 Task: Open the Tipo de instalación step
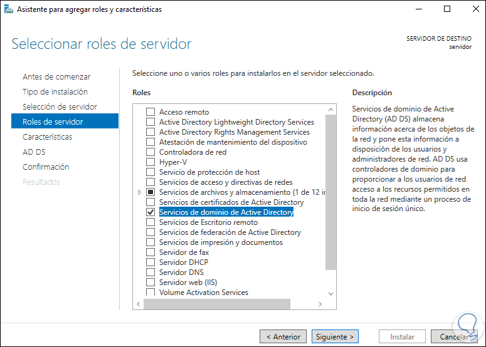pyautogui.click(x=55, y=92)
